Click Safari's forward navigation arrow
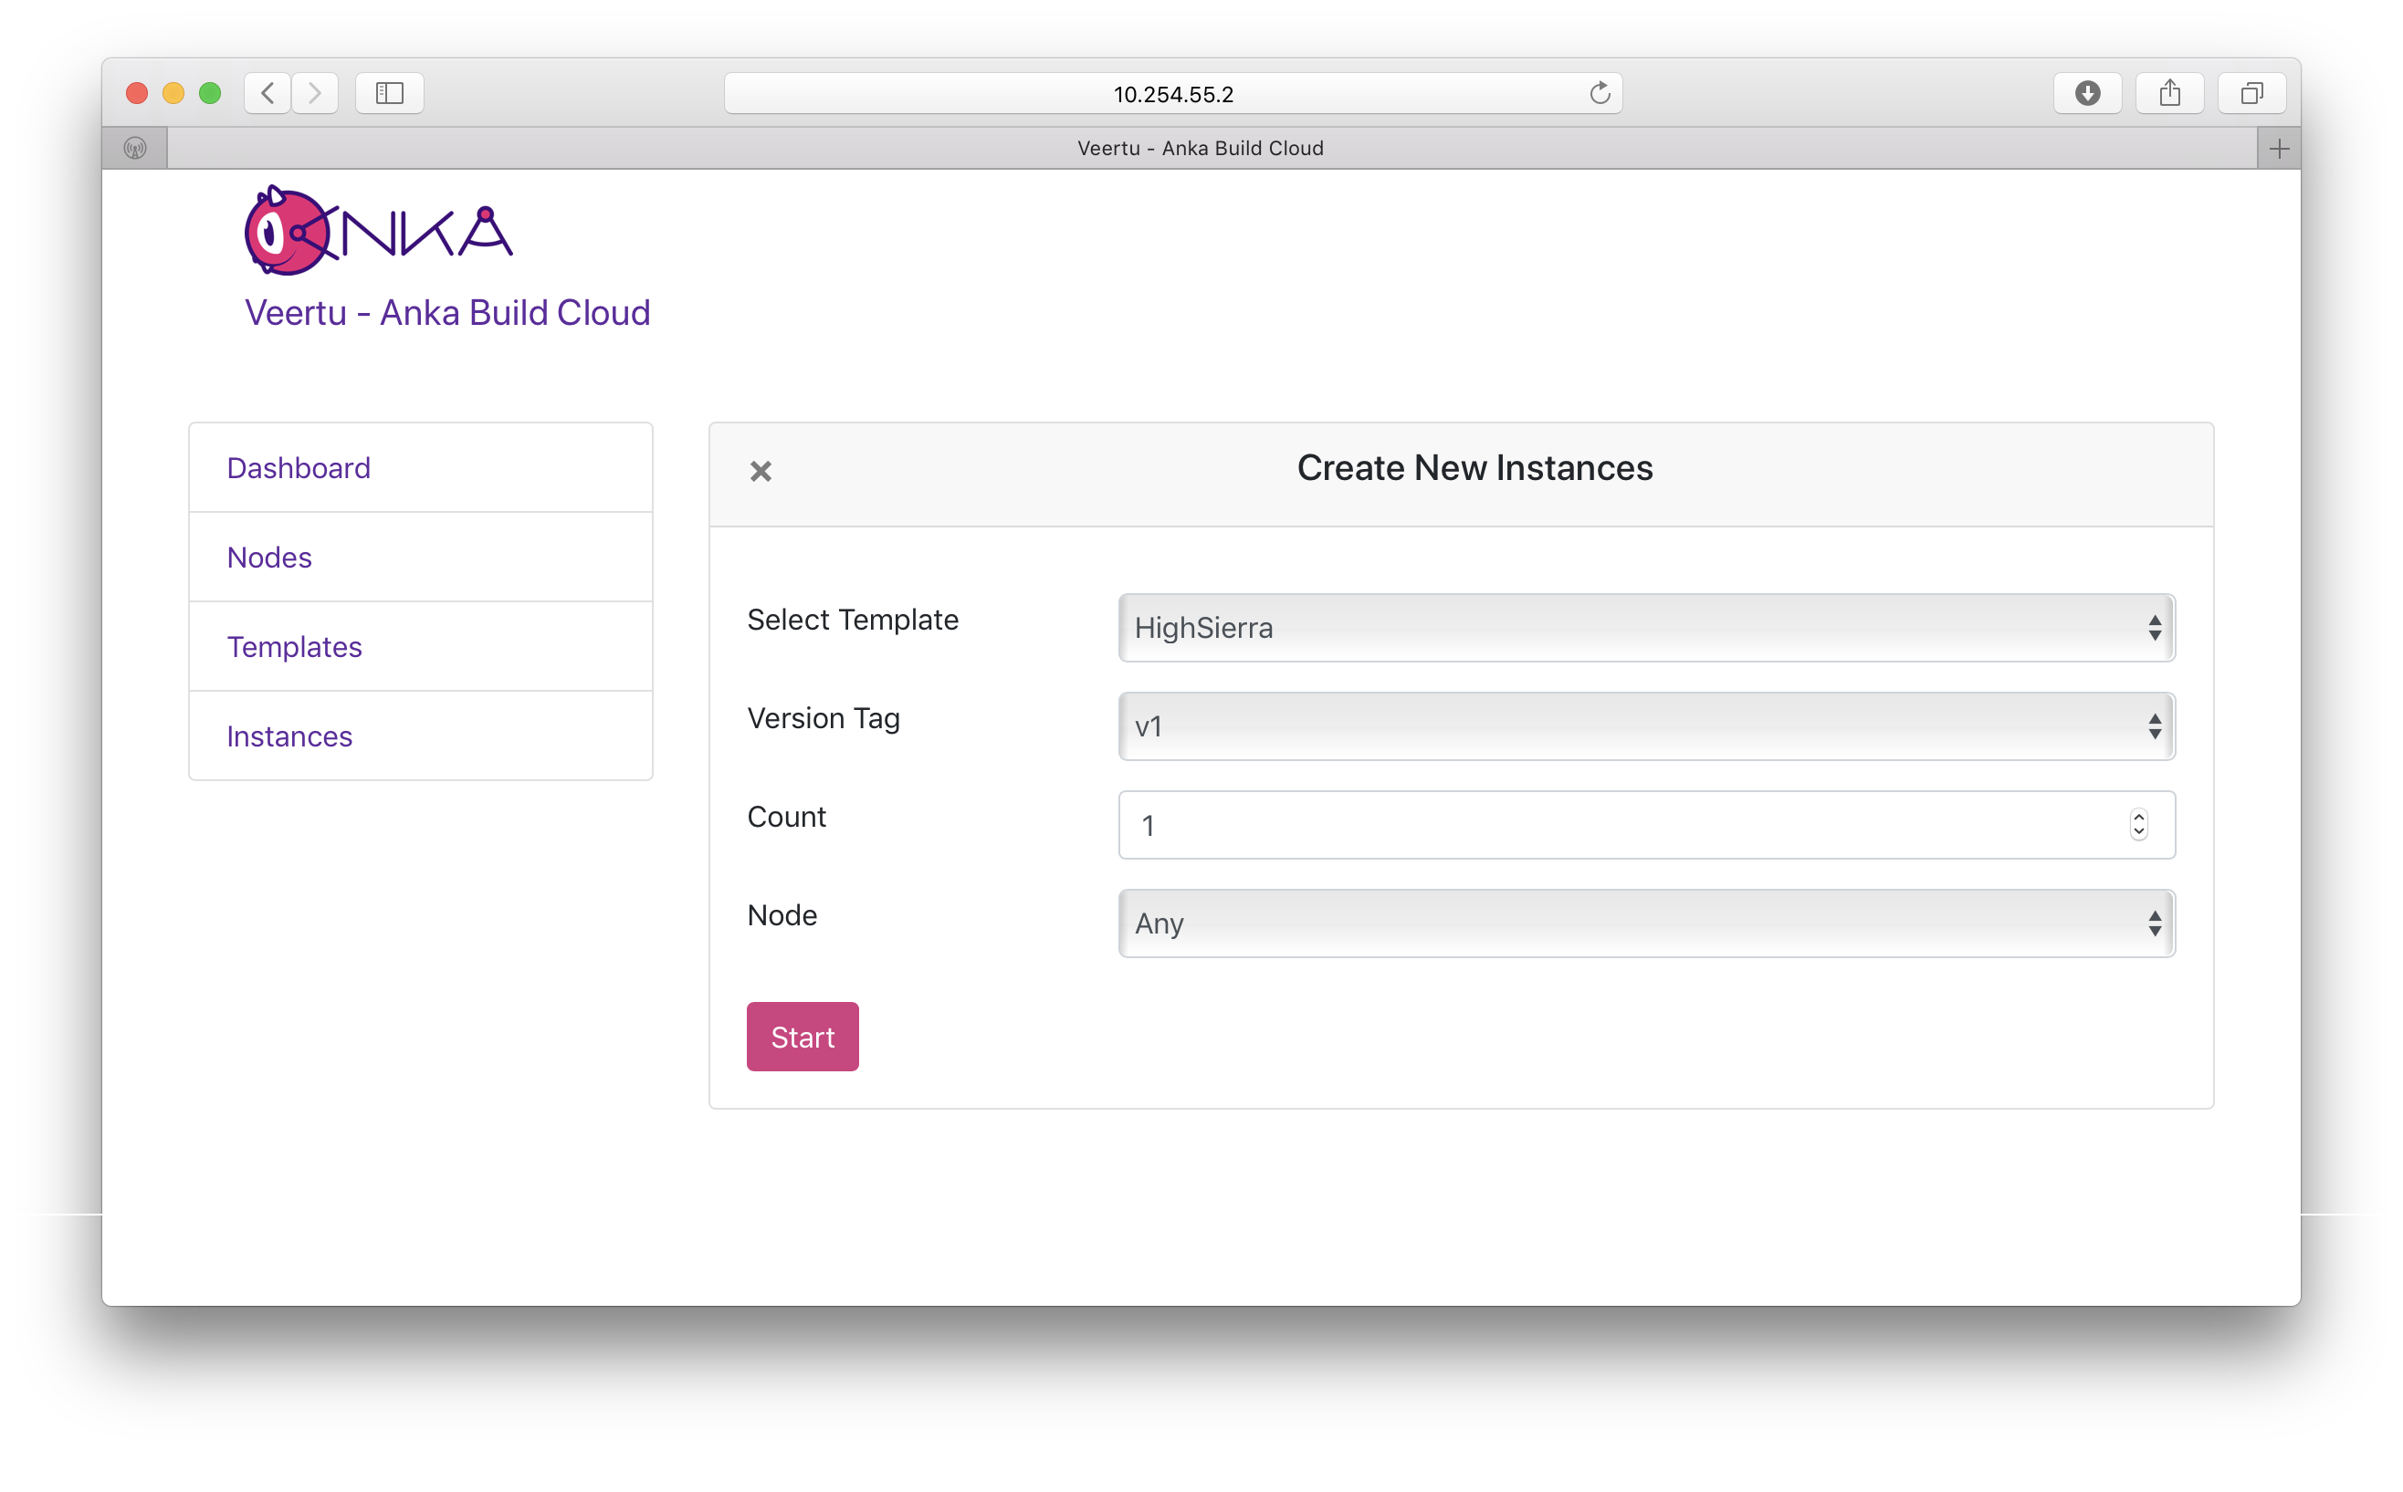The image size is (2403, 1492). pos(315,93)
